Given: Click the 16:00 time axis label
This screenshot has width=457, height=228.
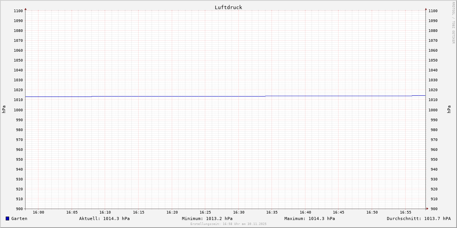Looking at the screenshot, I should [x=38, y=212].
